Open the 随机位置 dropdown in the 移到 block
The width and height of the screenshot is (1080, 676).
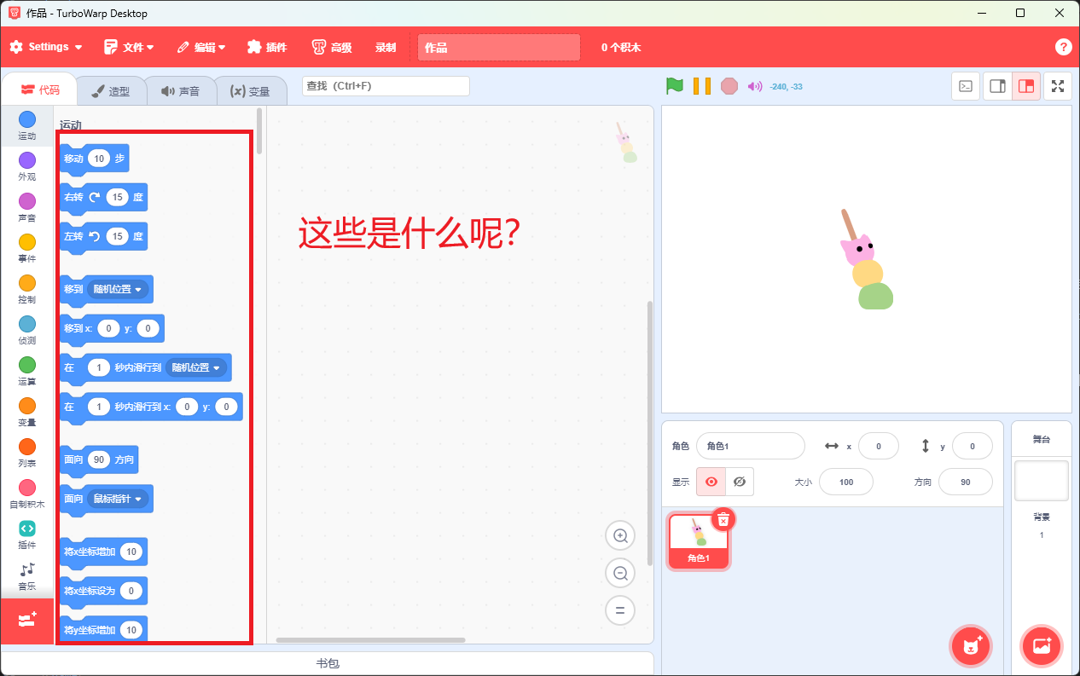point(119,289)
